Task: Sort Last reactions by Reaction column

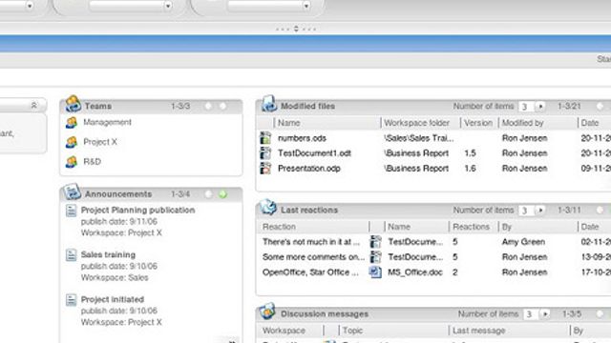Action: pos(279,227)
